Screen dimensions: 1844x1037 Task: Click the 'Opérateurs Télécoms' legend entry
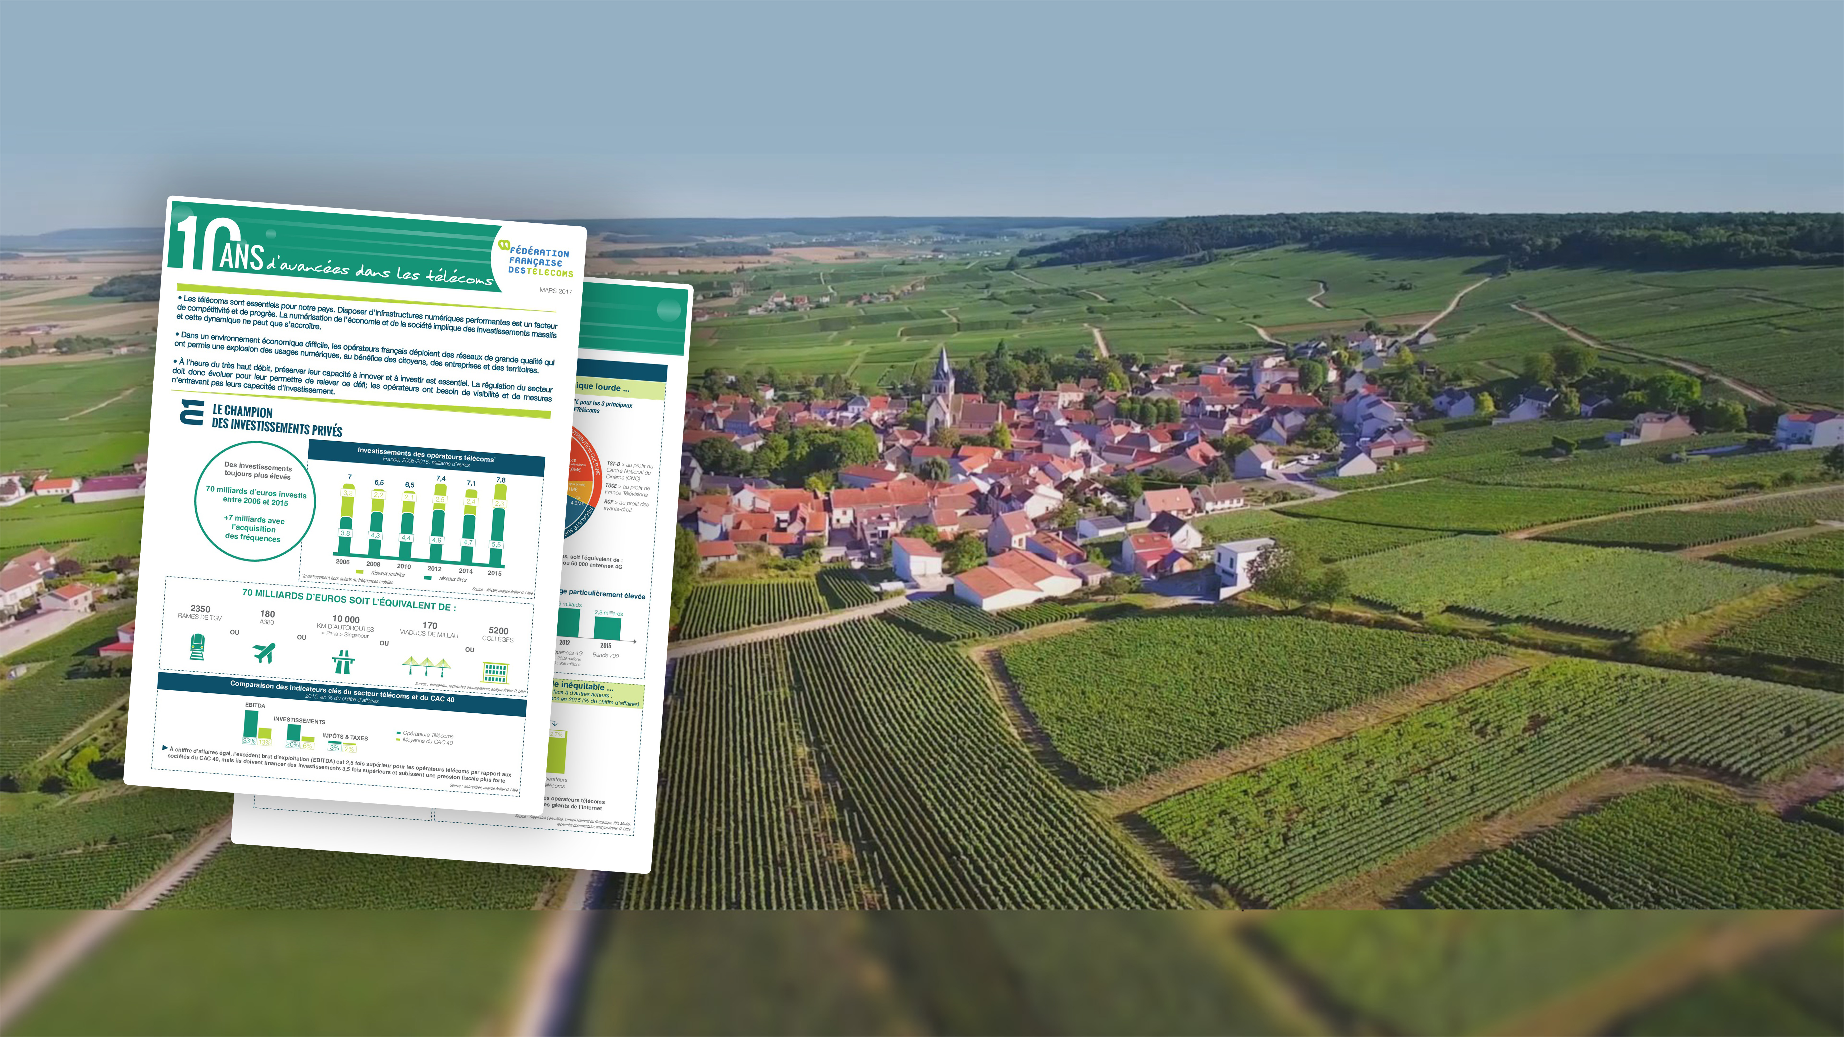coord(425,734)
